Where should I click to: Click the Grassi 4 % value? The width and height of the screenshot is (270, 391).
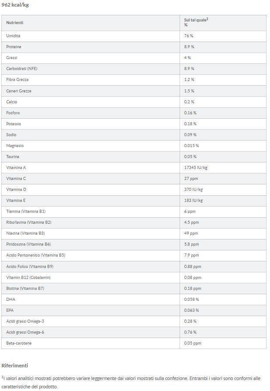[x=187, y=58]
